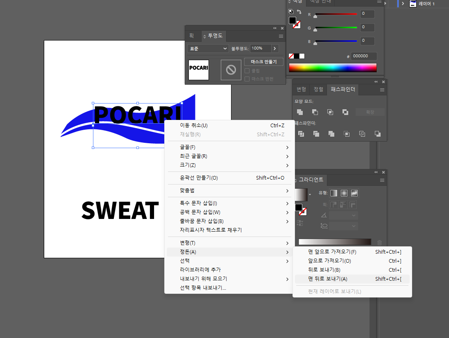Click the hex color field 000000
449x338 pixels.
click(363, 56)
